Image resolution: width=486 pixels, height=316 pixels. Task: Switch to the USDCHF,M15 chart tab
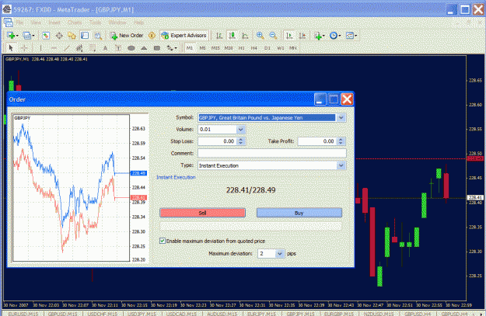pyautogui.click(x=103, y=314)
